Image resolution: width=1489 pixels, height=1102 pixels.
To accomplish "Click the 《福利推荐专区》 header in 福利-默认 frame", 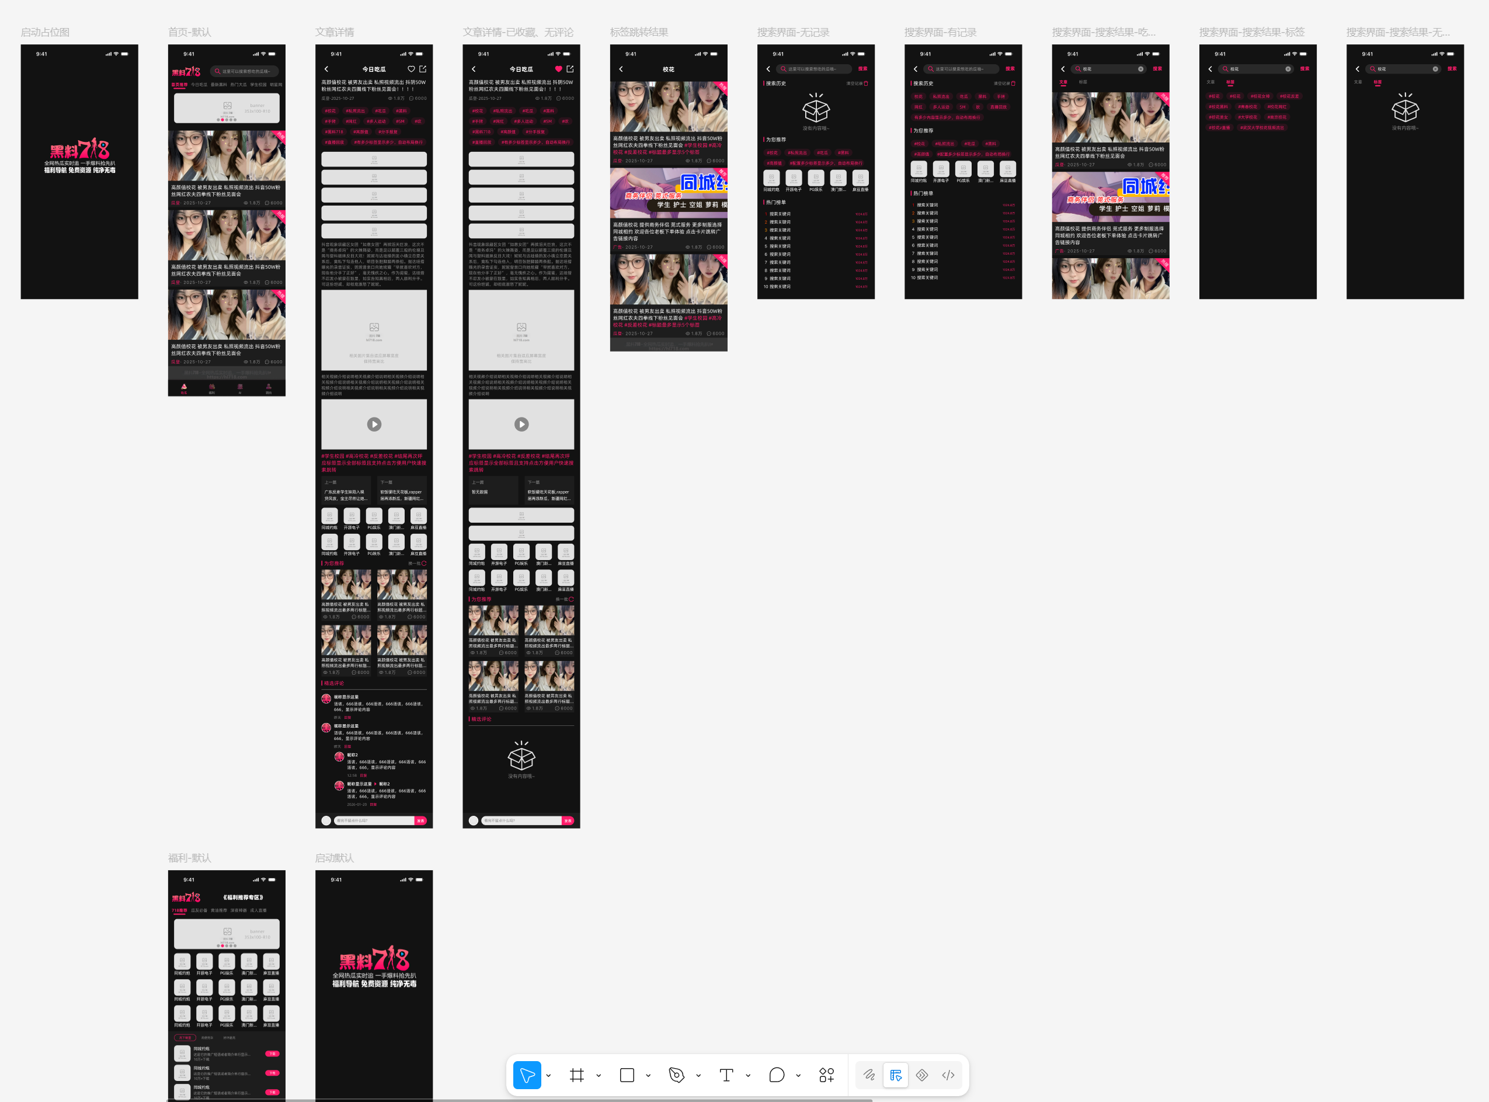I will pos(243,897).
